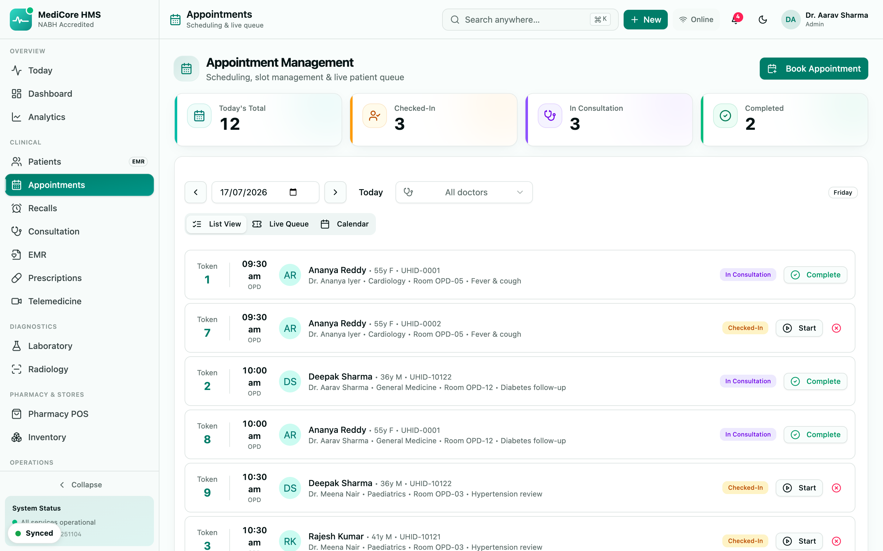Click UHID-0002 patient entry name
Image resolution: width=883 pixels, height=551 pixels.
[x=337, y=323]
